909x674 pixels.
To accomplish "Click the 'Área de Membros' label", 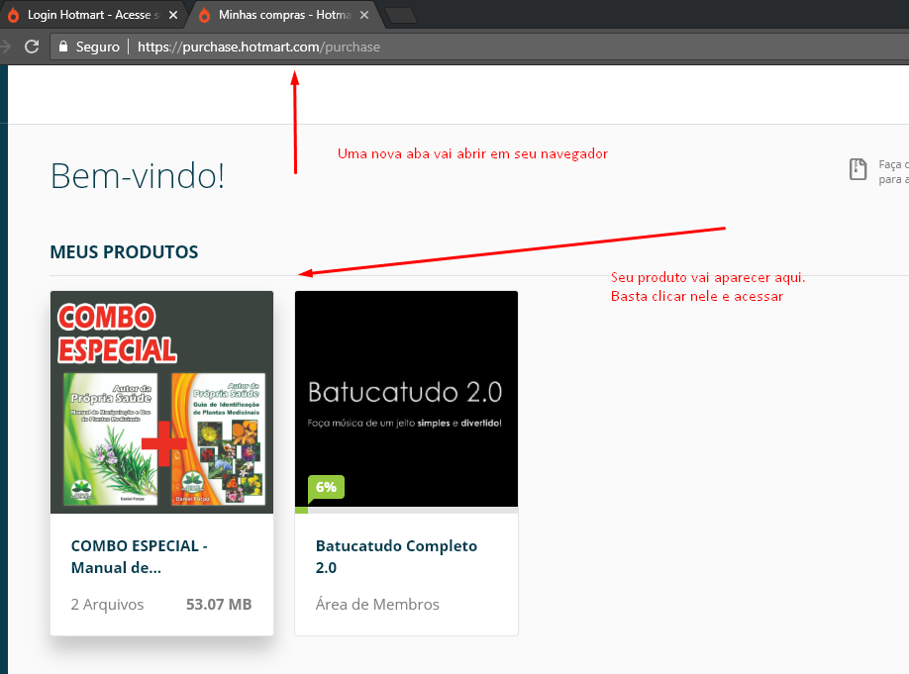I will coord(377,604).
